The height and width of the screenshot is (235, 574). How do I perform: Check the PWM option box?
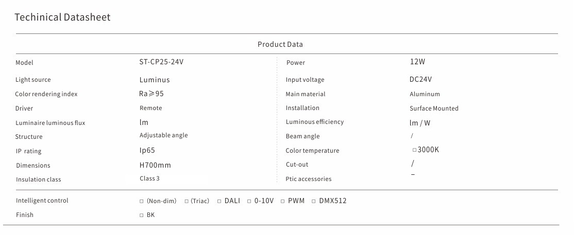click(x=283, y=201)
